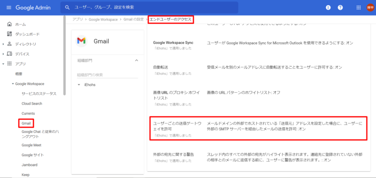The image size is (376, 178).
Task: Open the Google apps grid
Action: [359, 8]
